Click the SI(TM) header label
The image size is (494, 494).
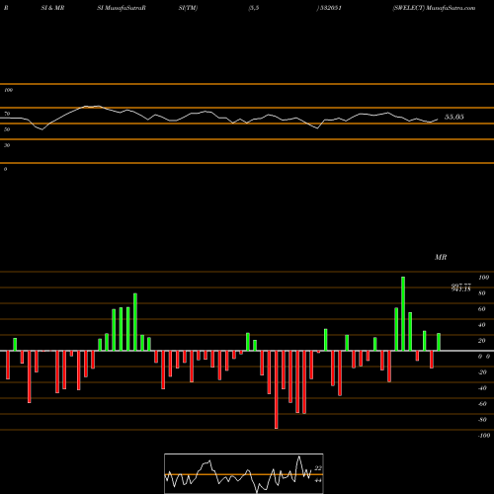(188, 8)
